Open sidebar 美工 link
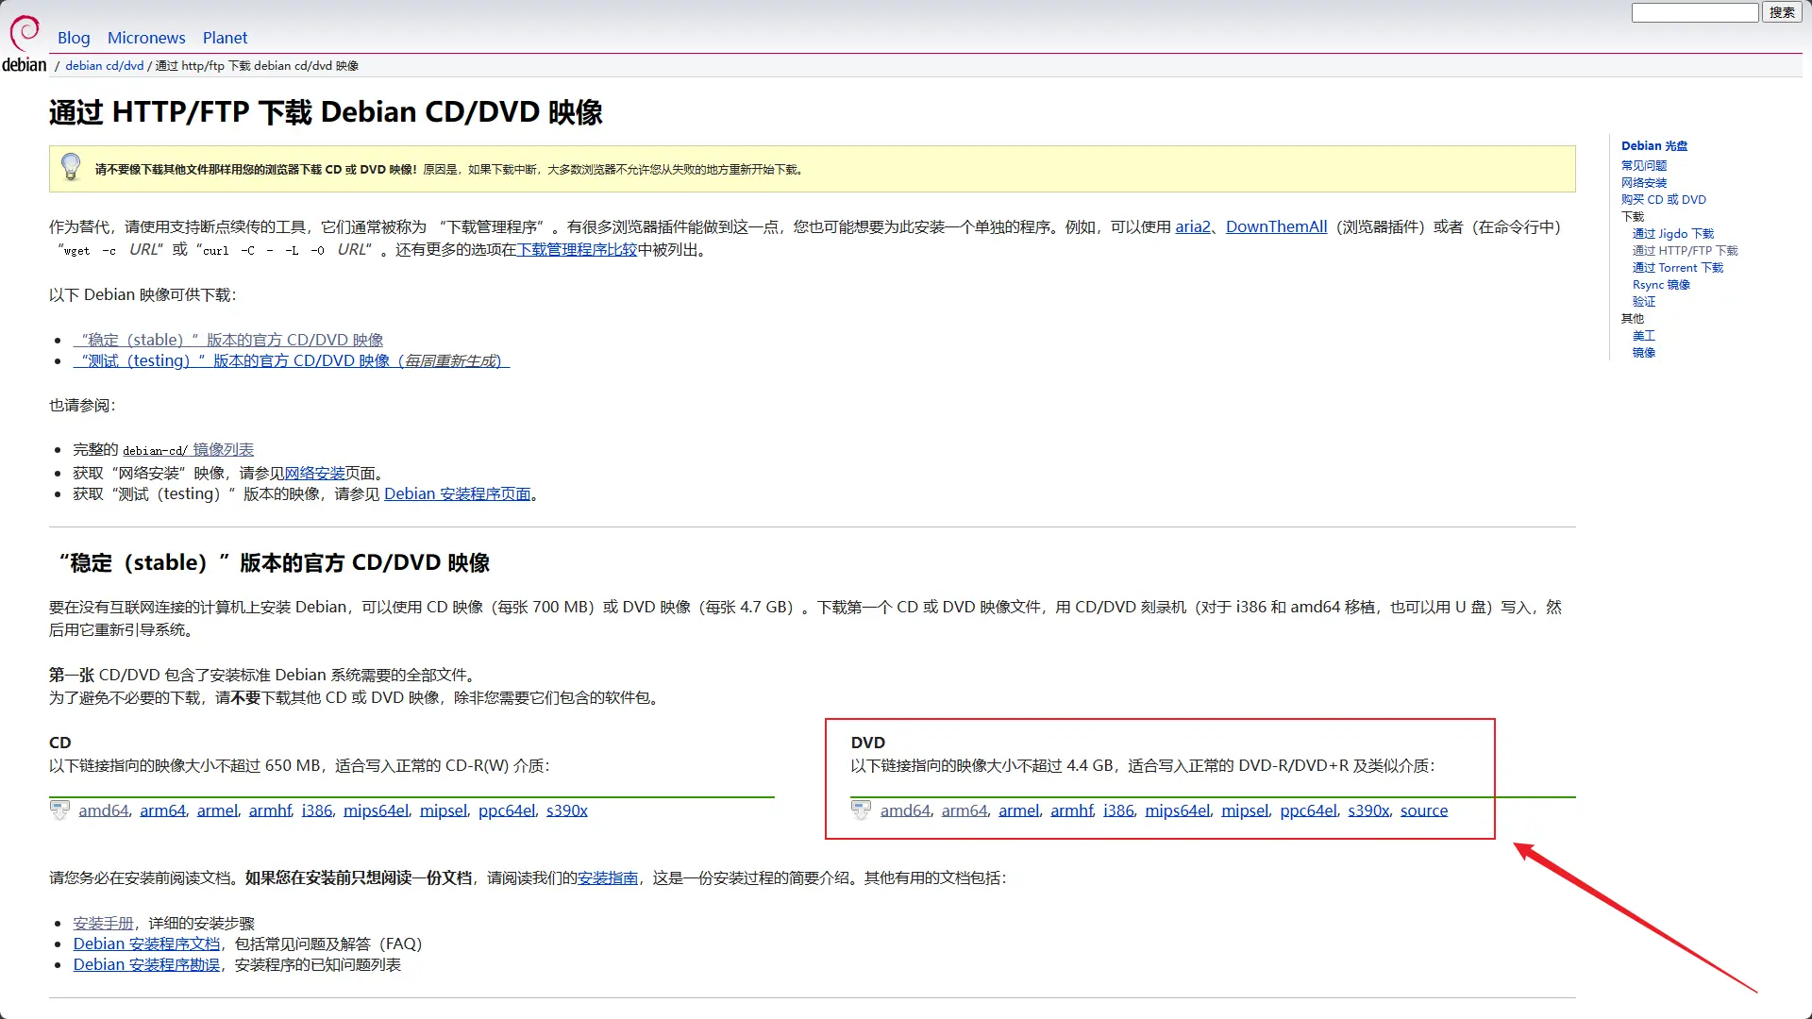 click(x=1644, y=336)
